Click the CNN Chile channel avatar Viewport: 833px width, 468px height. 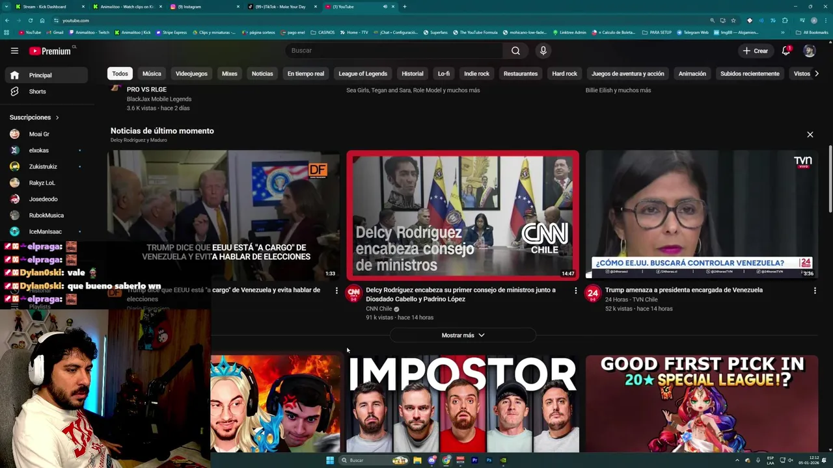click(353, 294)
